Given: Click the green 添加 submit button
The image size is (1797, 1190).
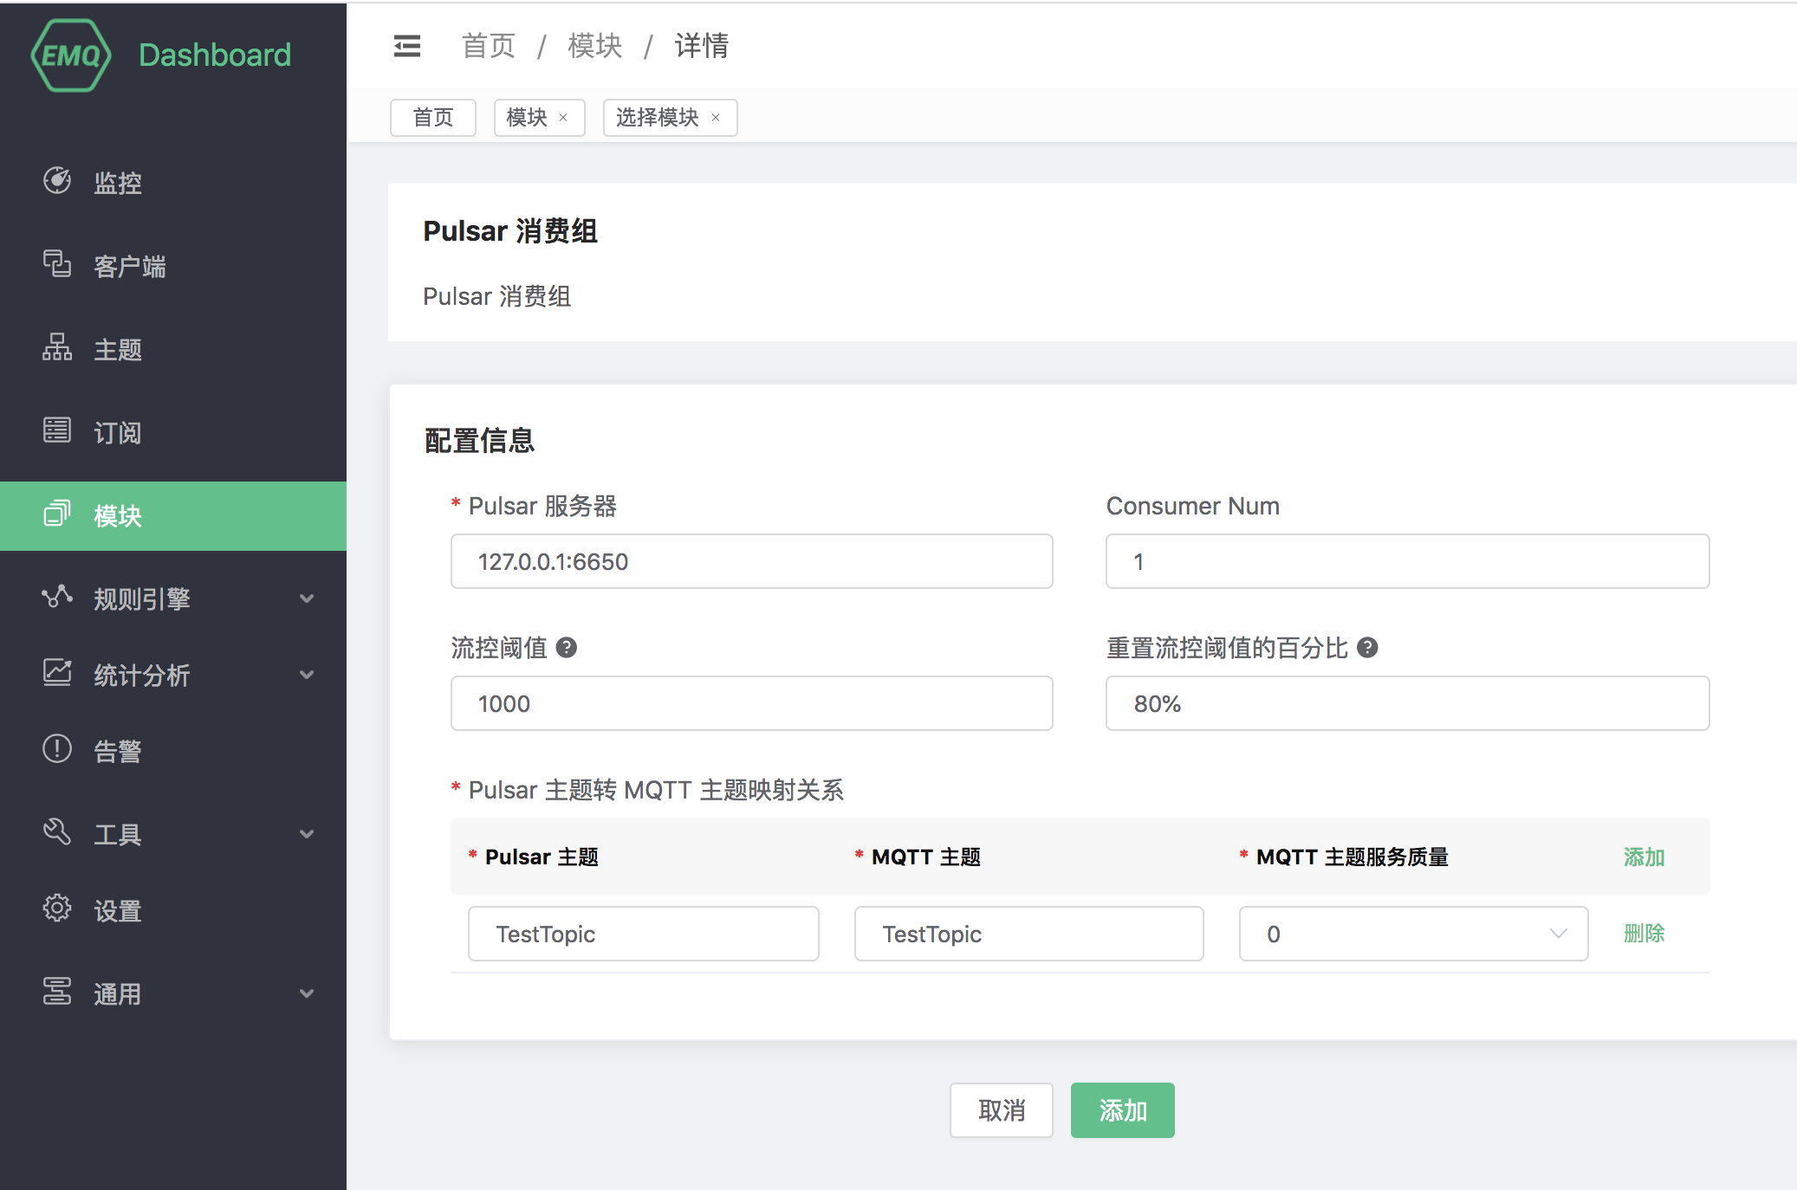Looking at the screenshot, I should pyautogui.click(x=1122, y=1110).
